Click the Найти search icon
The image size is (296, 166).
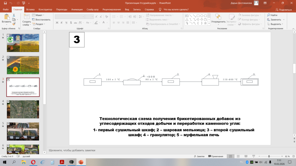tap(269, 15)
